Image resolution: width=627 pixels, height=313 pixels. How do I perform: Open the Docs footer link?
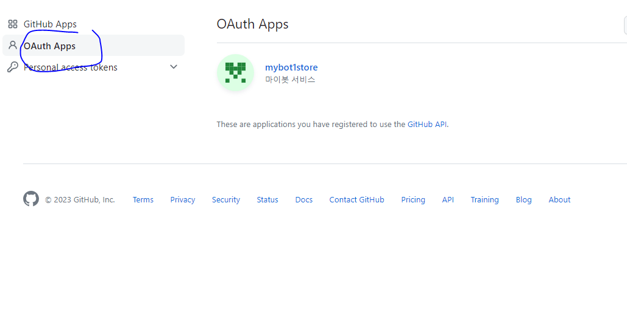[x=304, y=200]
